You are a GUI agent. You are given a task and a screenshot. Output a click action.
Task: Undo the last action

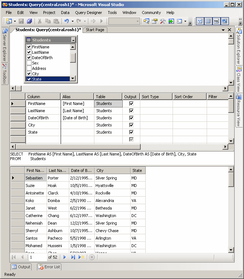(67, 21)
